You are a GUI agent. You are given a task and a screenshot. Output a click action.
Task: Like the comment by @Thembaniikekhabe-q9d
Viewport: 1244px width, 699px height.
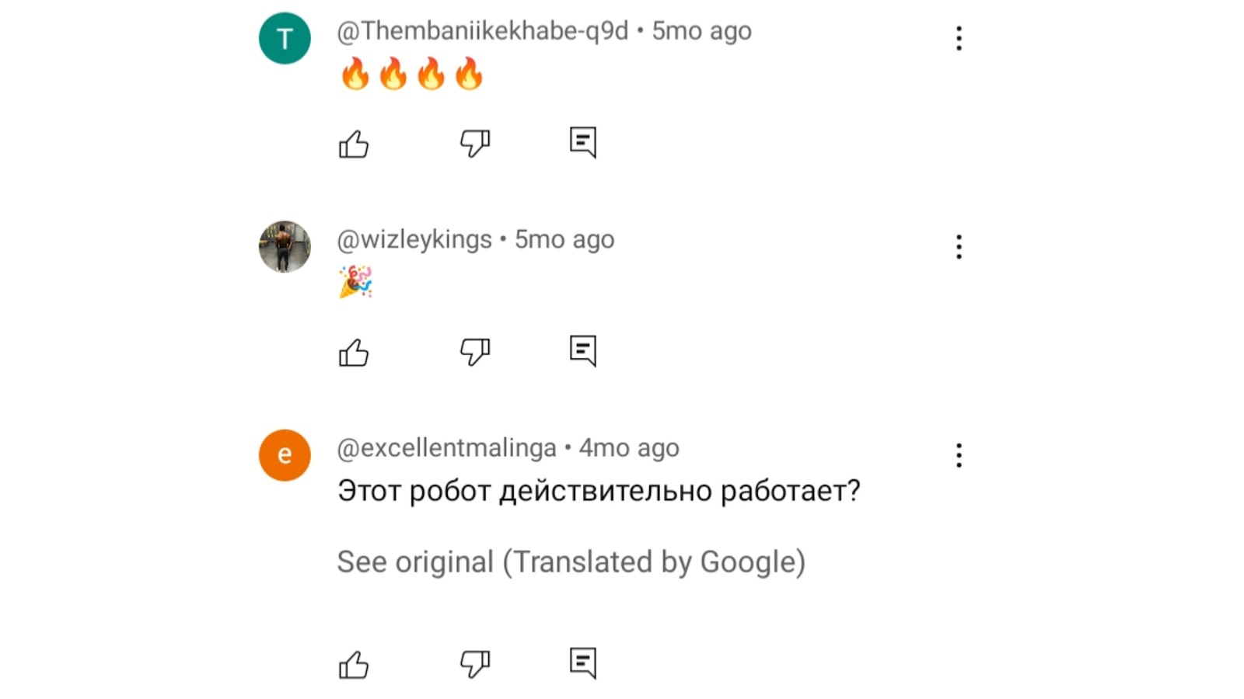354,144
